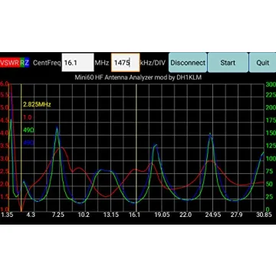The height and width of the screenshot is (276, 276).
Task: Click the Disconnect button
Action: [188, 63]
